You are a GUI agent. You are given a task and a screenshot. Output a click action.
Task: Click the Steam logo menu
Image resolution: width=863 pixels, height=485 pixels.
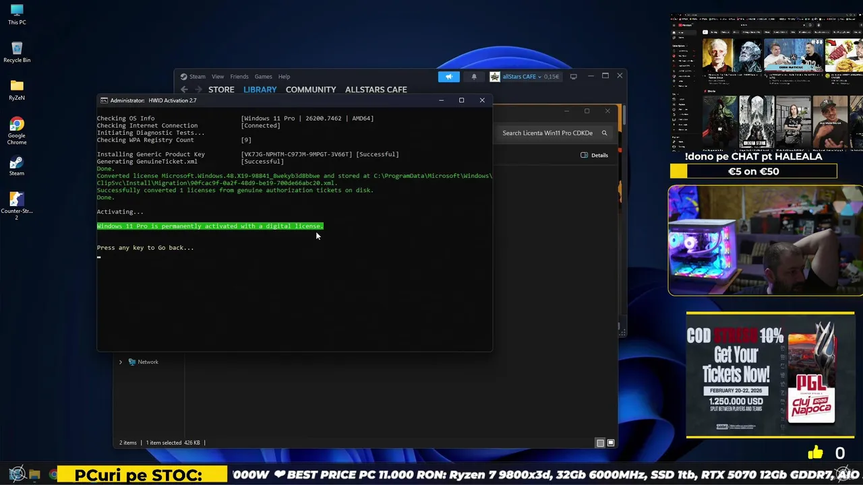(x=193, y=76)
